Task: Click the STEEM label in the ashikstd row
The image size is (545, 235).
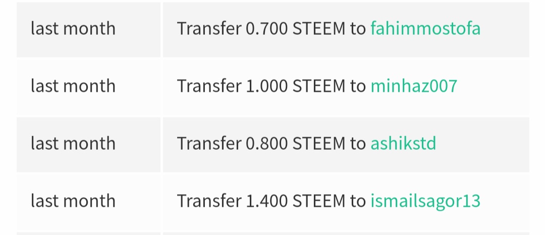Action: (x=319, y=144)
